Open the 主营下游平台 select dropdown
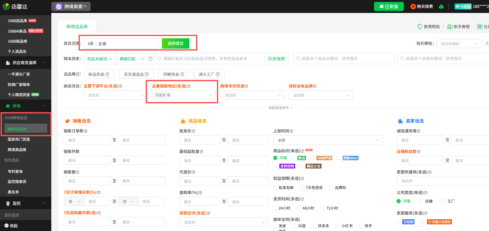The width and height of the screenshot is (489, 231). coord(115,95)
